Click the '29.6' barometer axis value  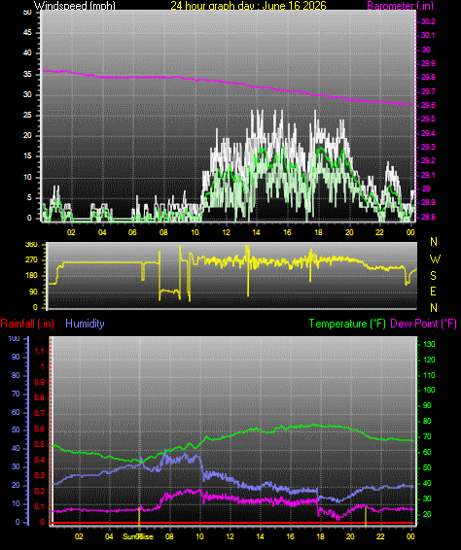pos(428,105)
